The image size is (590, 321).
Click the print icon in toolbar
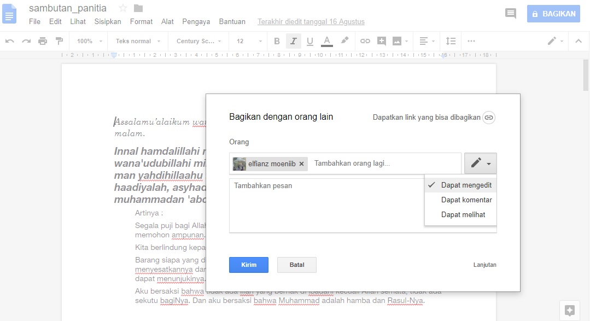(x=43, y=41)
